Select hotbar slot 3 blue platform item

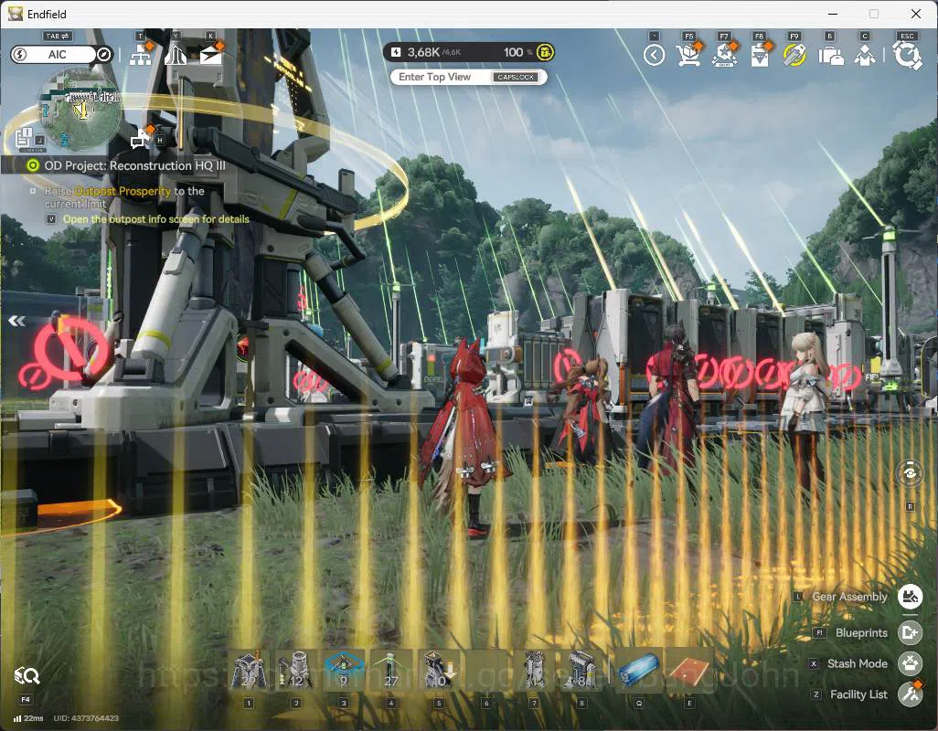(344, 670)
